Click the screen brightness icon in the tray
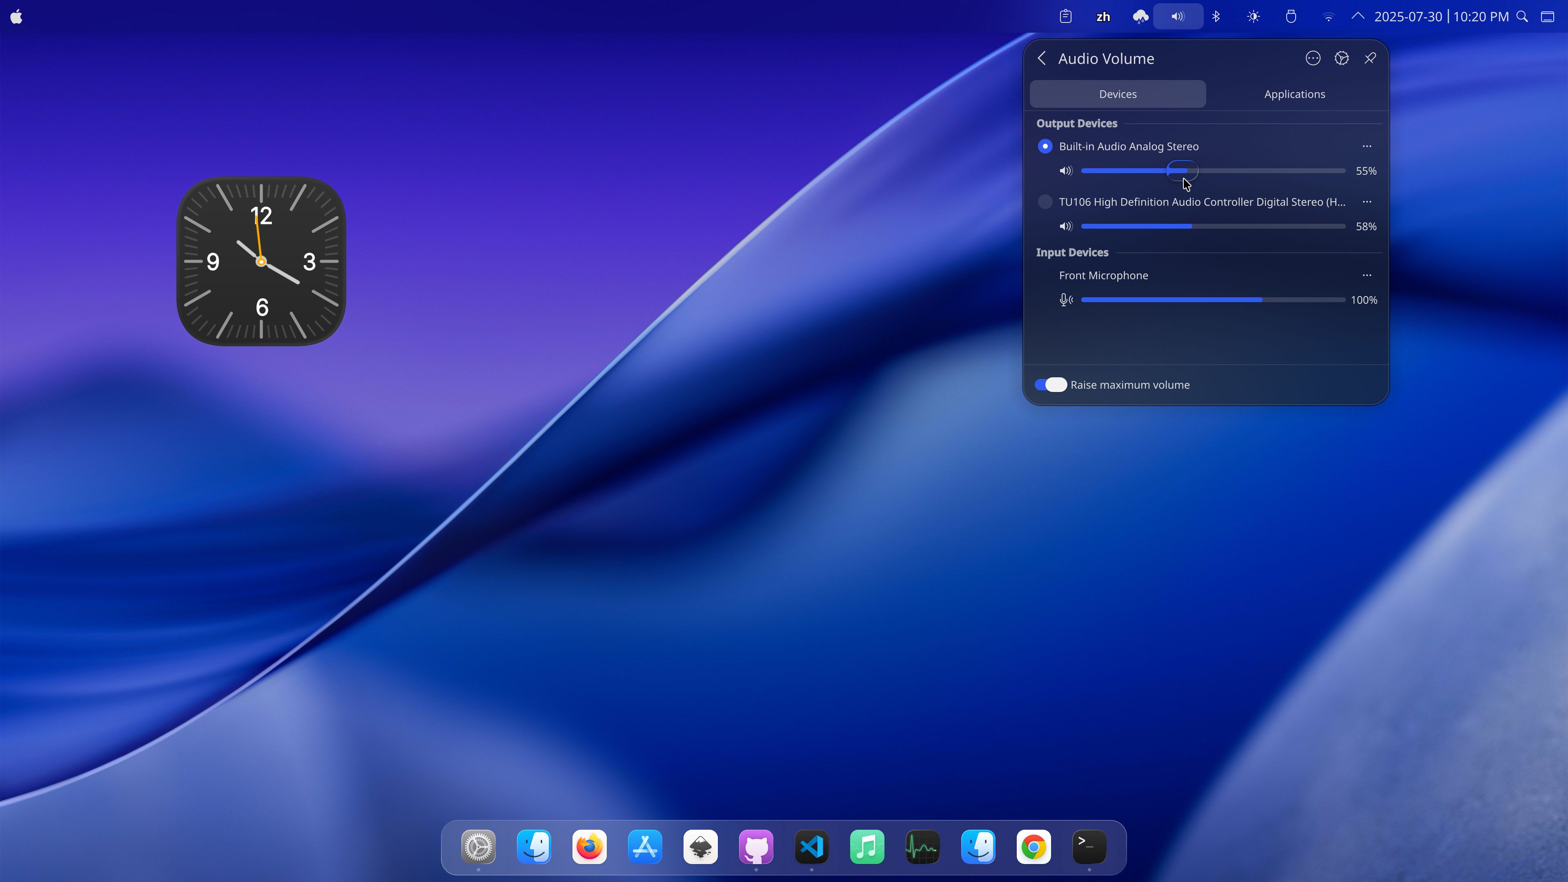This screenshot has width=1568, height=882. [1253, 16]
